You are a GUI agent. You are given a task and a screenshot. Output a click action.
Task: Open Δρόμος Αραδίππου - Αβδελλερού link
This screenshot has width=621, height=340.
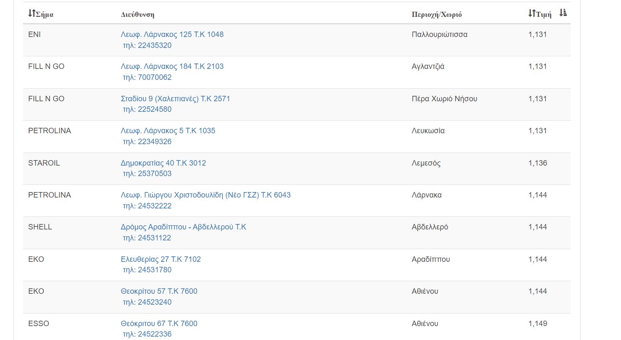(x=183, y=227)
